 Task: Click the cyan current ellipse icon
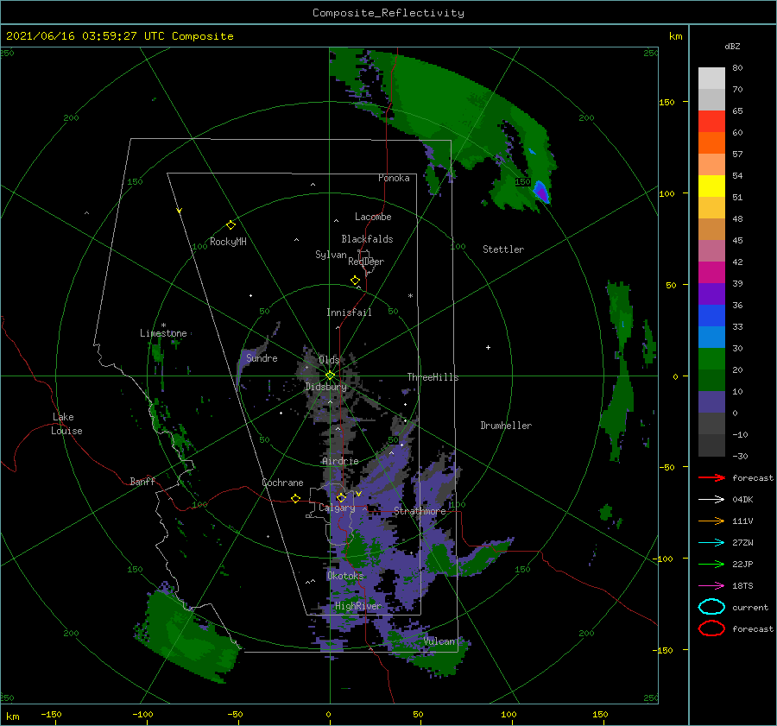click(711, 607)
